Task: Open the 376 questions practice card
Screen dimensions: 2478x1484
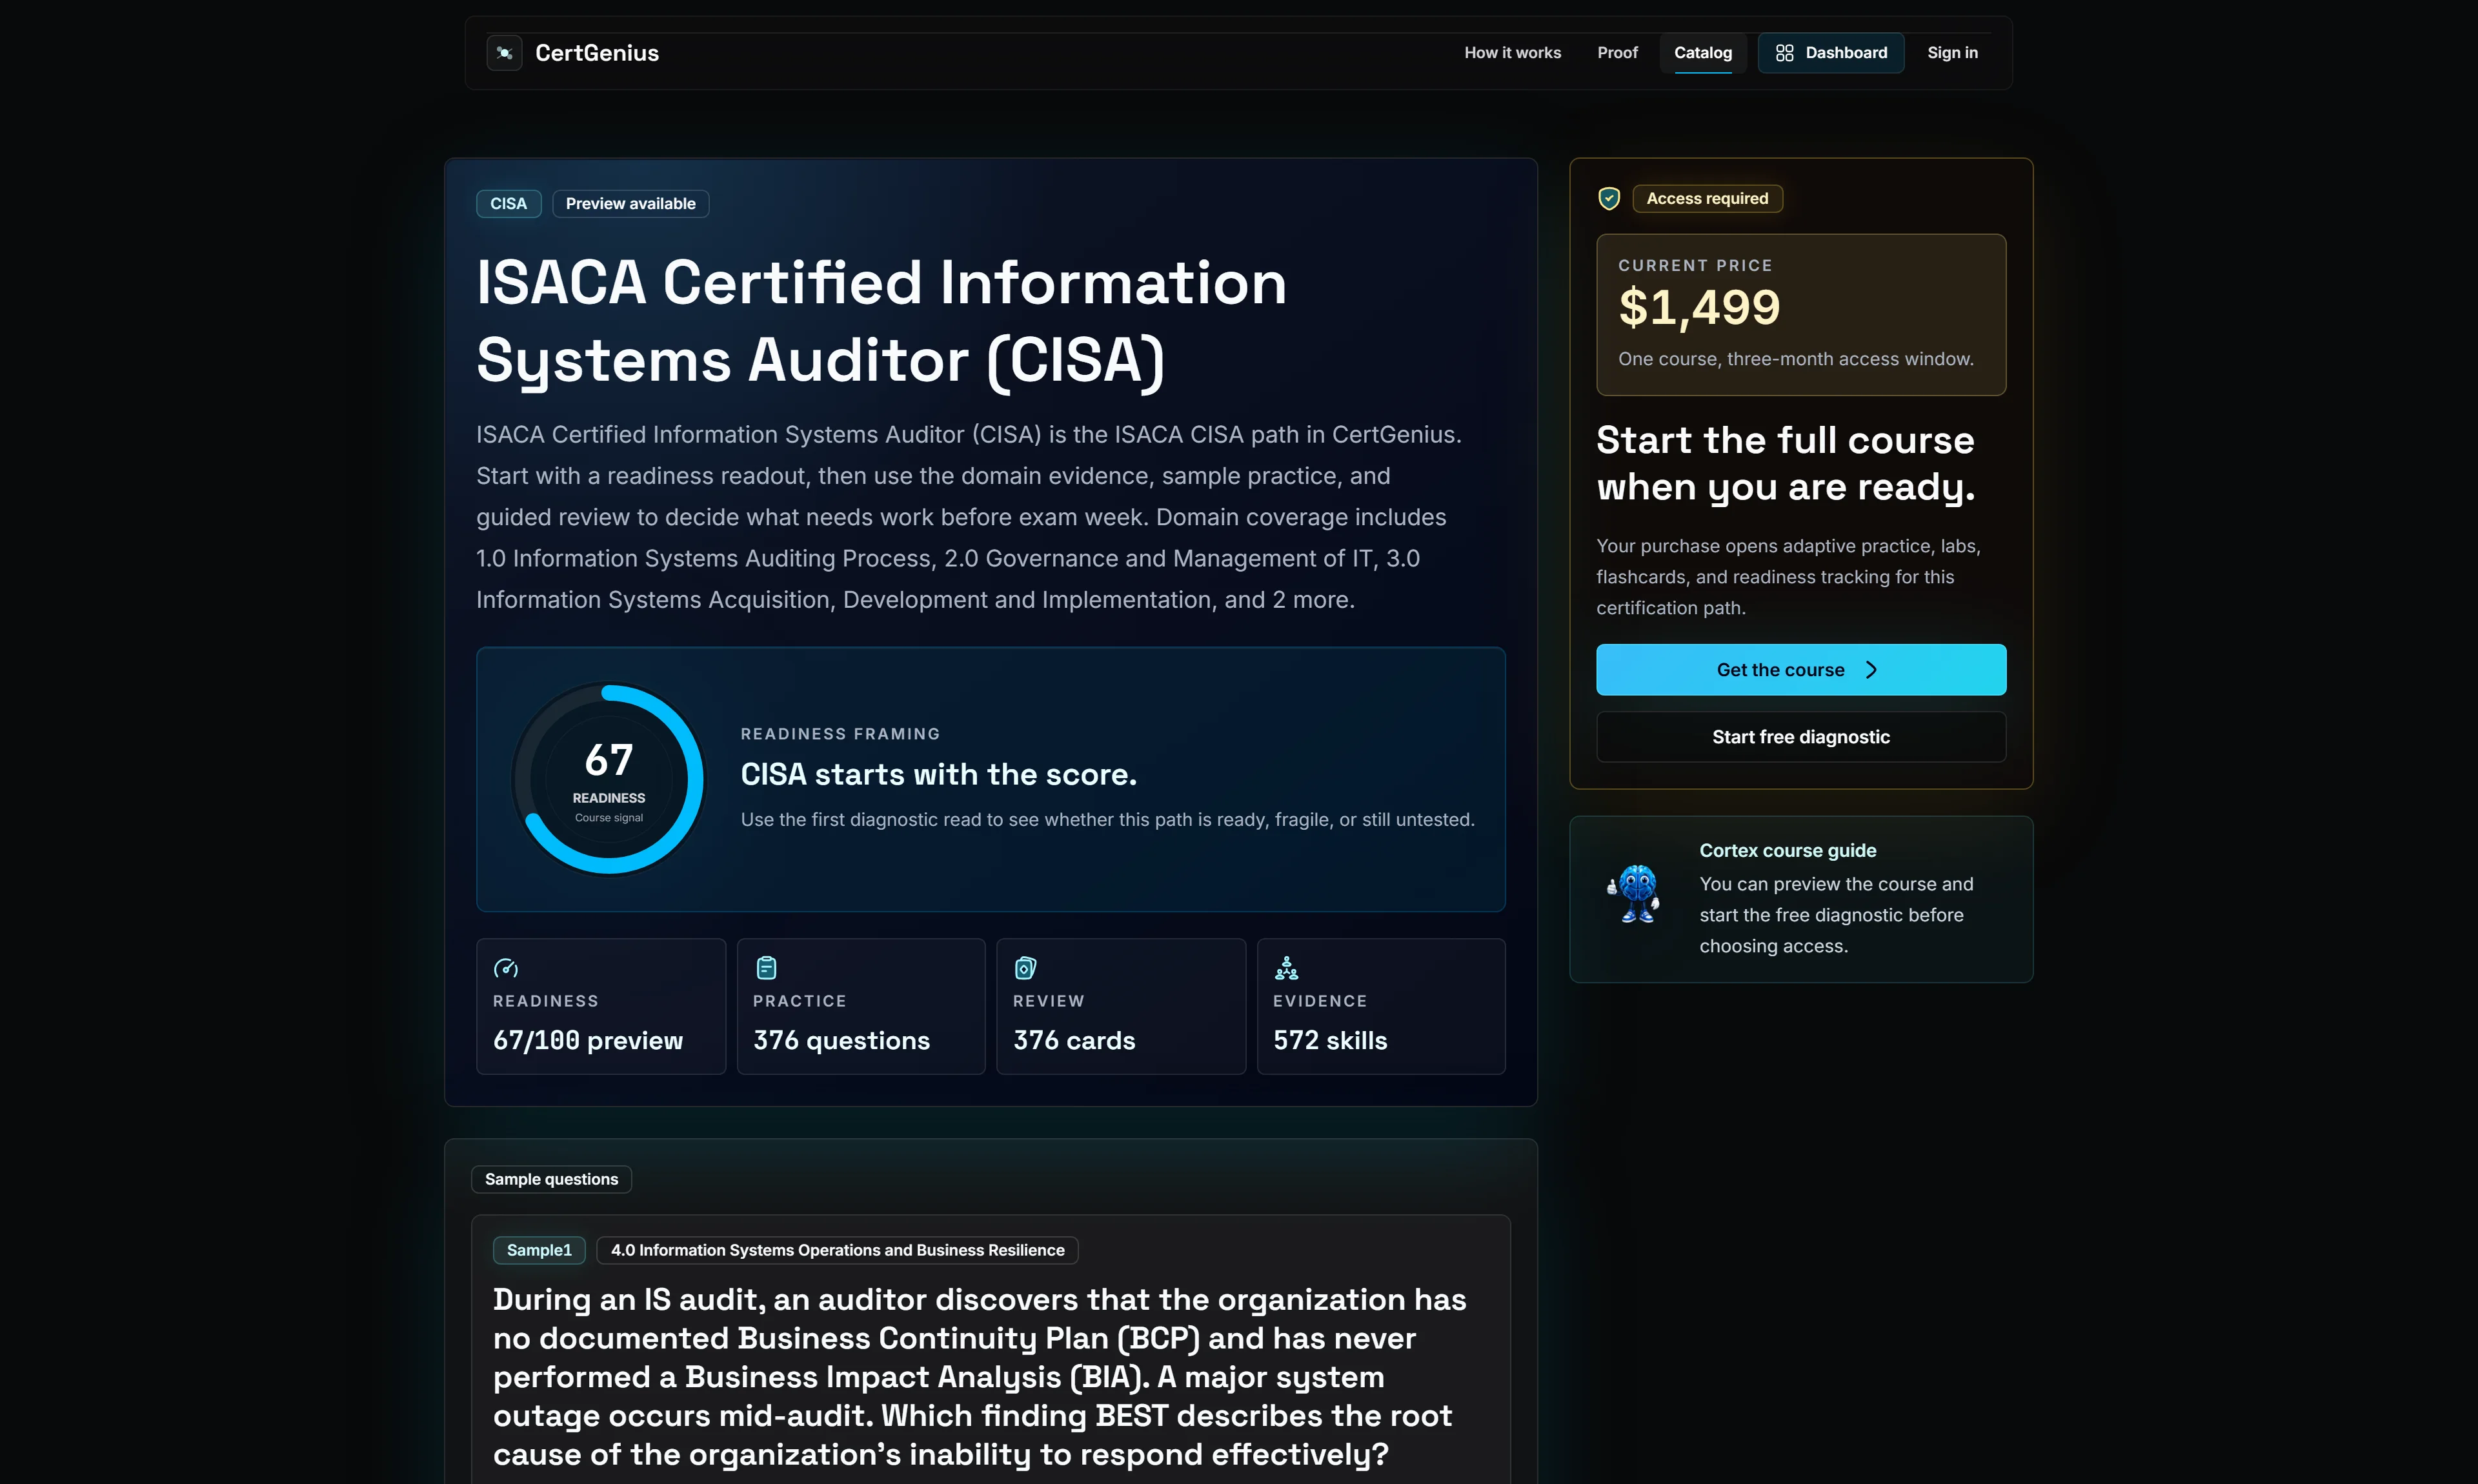Action: click(x=861, y=1007)
